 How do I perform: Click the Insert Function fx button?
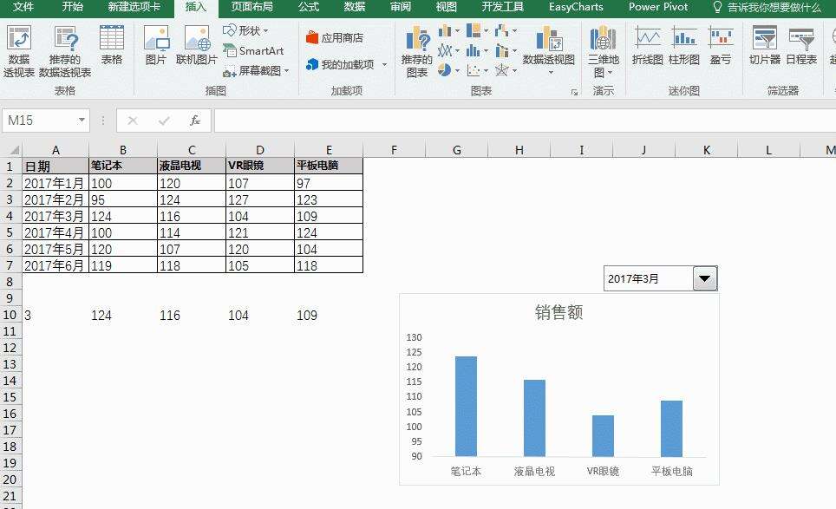click(195, 121)
